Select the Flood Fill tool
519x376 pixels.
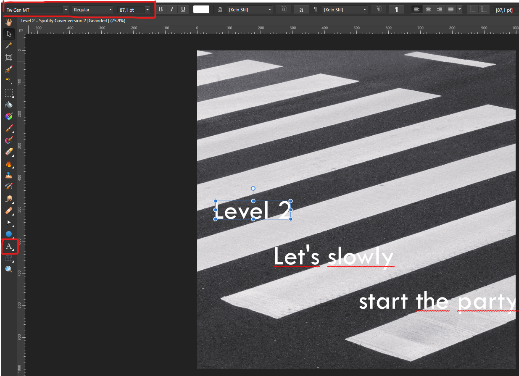click(9, 105)
